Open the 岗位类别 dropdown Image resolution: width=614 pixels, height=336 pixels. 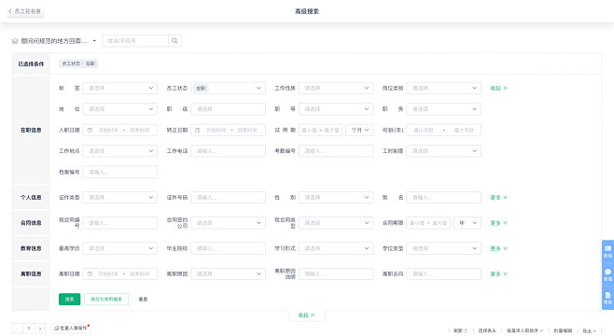[443, 88]
